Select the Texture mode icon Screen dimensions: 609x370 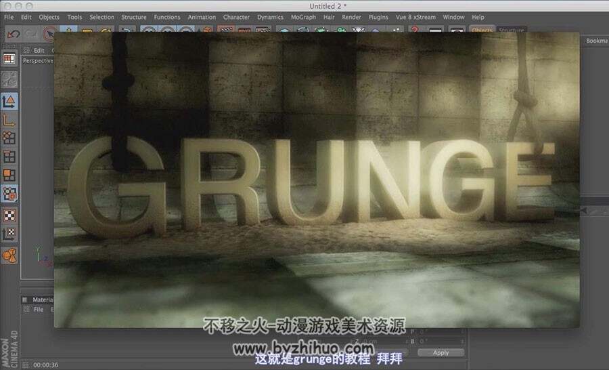(9, 215)
